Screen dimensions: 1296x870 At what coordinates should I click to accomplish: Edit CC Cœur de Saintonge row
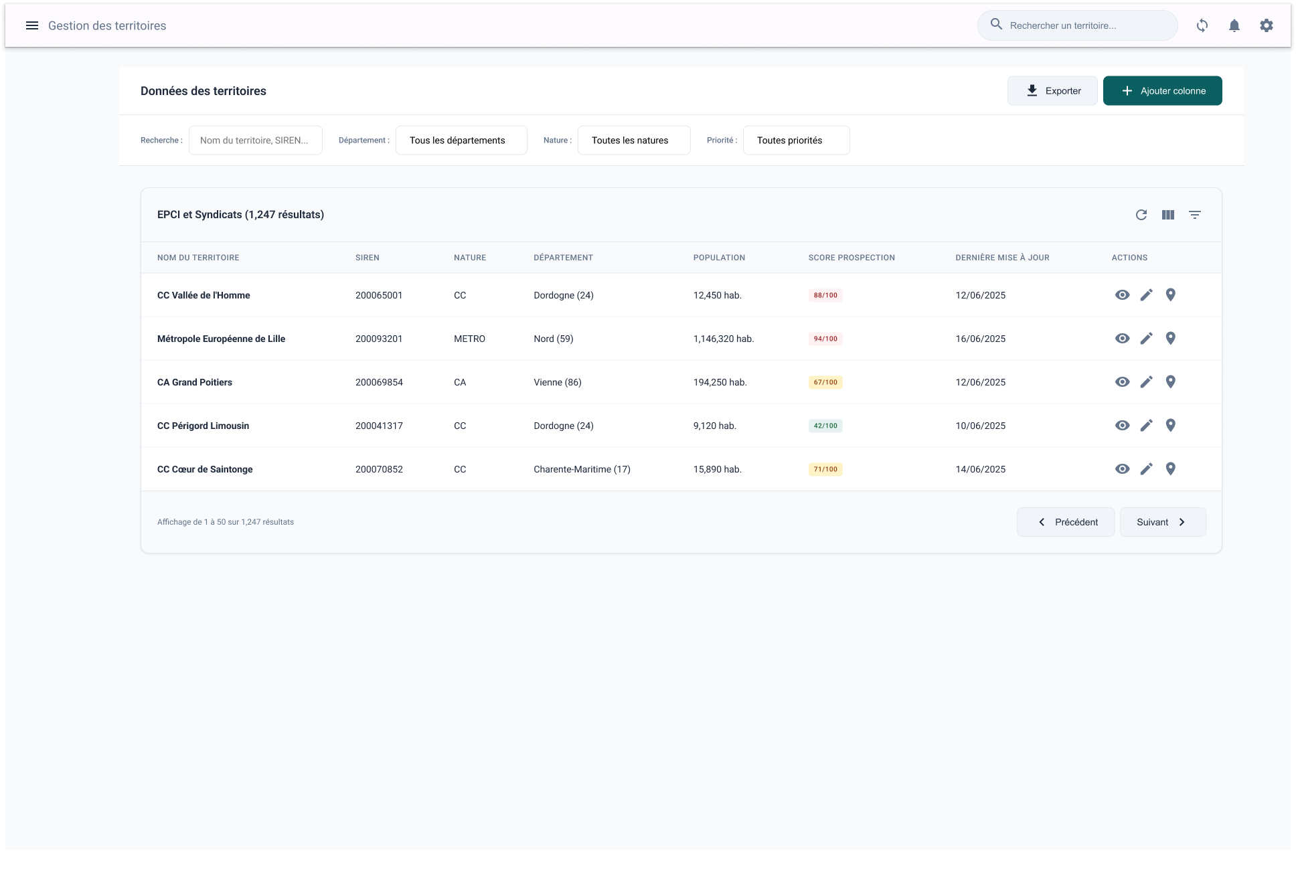pyautogui.click(x=1147, y=469)
